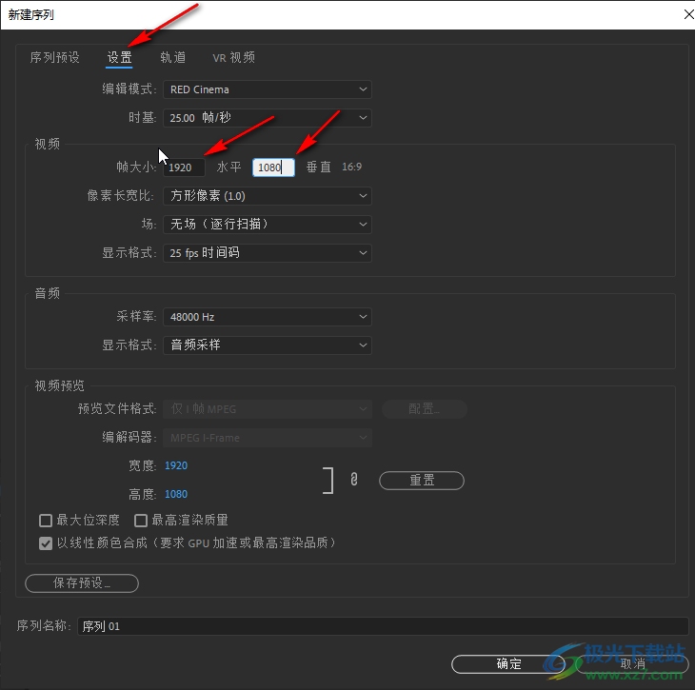695x690 pixels.
Task: Click the preview 宽度 value 1920
Action: [176, 465]
